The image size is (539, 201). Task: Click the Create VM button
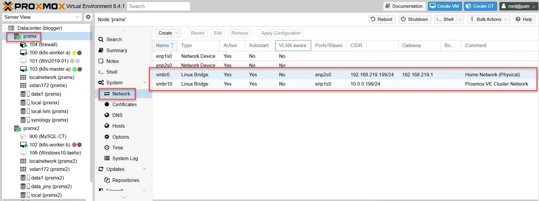[x=445, y=6]
